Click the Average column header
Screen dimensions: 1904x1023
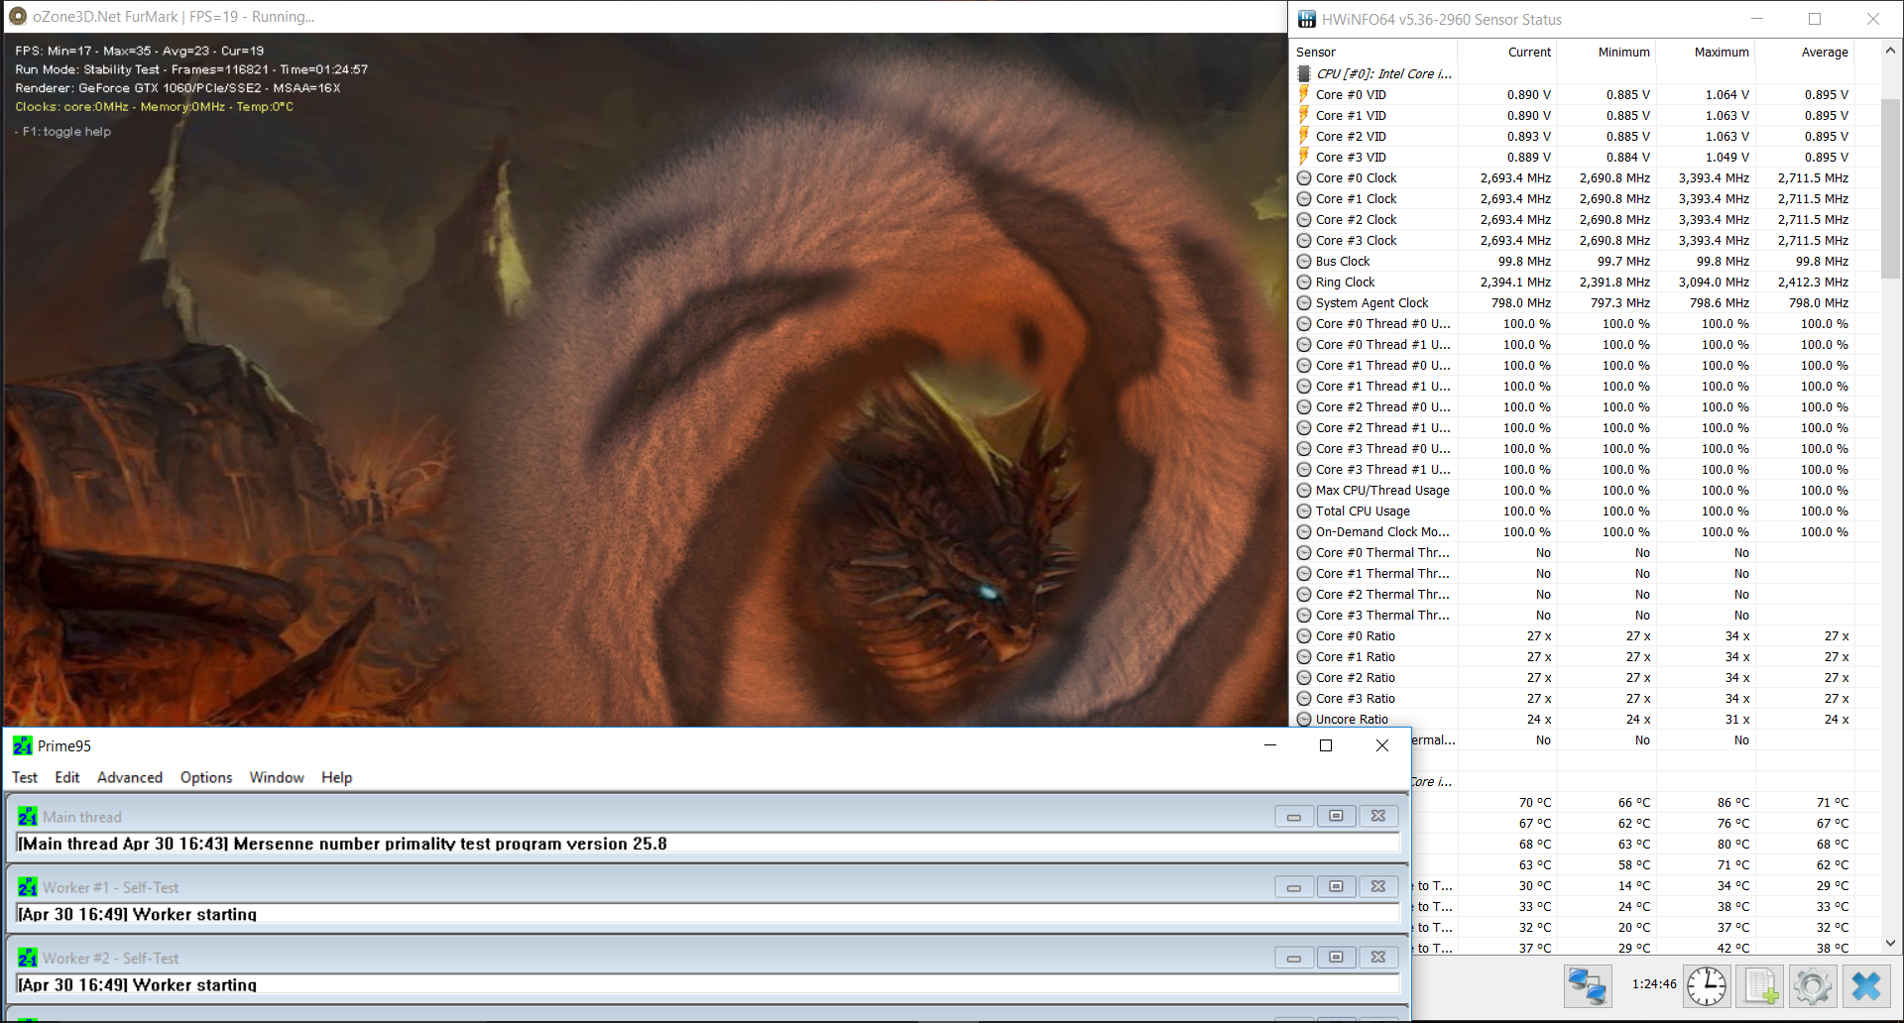coord(1805,52)
